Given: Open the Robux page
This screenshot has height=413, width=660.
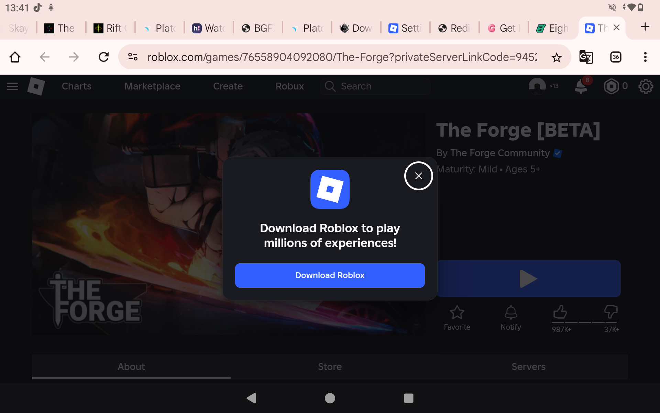Looking at the screenshot, I should click(290, 86).
